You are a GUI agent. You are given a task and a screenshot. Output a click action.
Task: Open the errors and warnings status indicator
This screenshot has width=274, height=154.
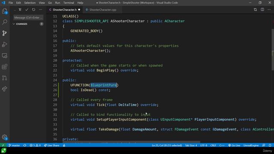click(35, 145)
